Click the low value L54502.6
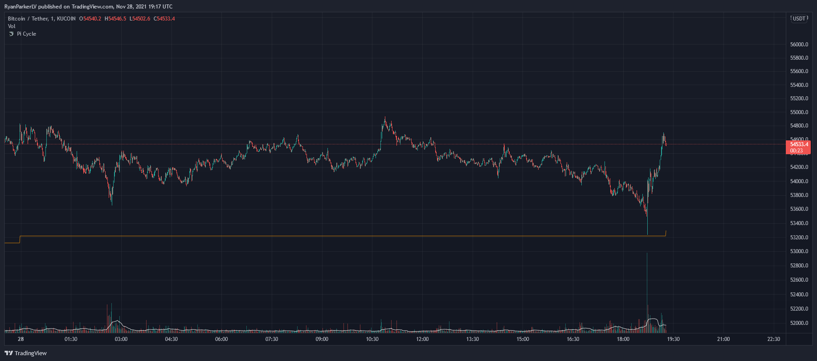 point(140,19)
